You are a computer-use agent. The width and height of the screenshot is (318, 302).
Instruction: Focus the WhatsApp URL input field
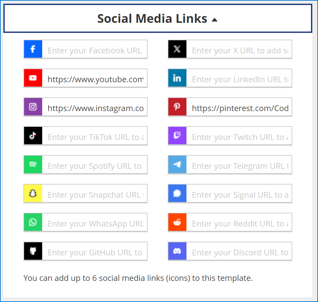pos(94,222)
